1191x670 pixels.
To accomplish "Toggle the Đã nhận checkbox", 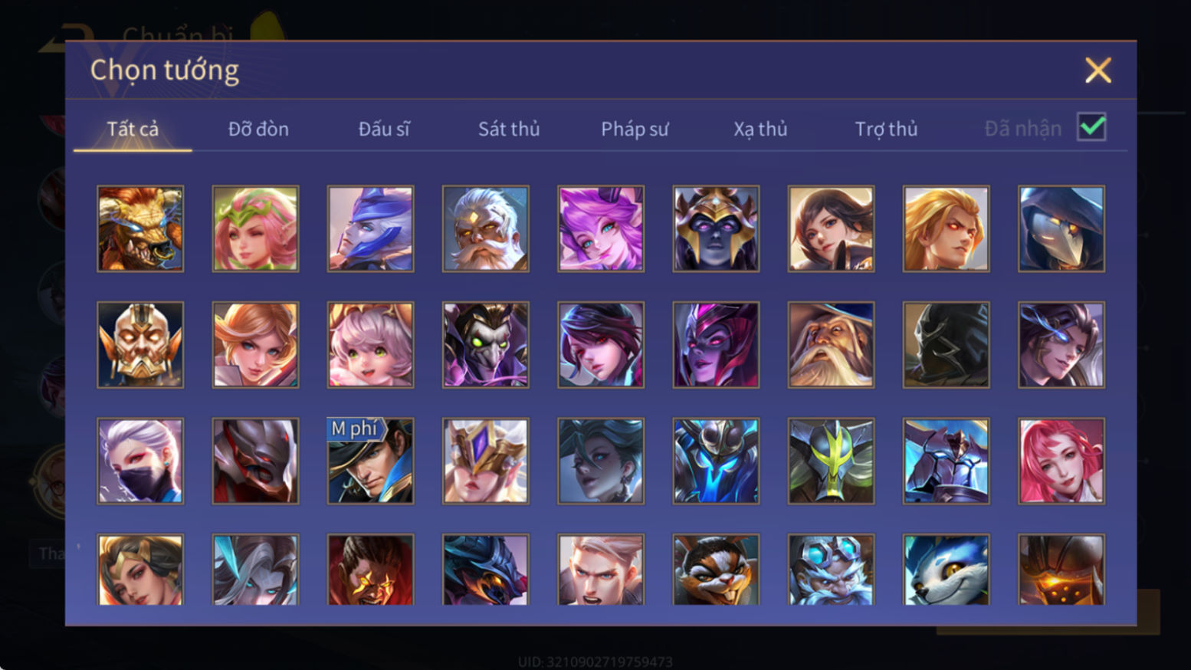I will 1091,127.
